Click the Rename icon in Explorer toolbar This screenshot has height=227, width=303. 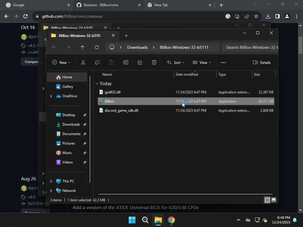pos(125,62)
